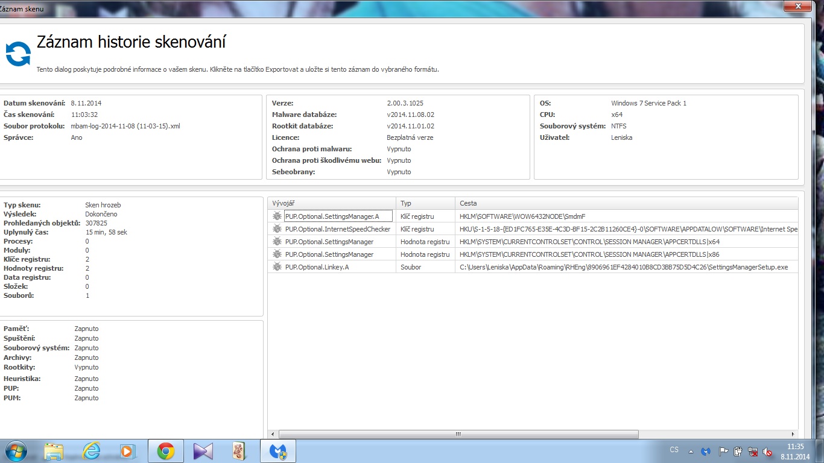Click the power plug tray icon
824x463 pixels.
pyautogui.click(x=738, y=451)
